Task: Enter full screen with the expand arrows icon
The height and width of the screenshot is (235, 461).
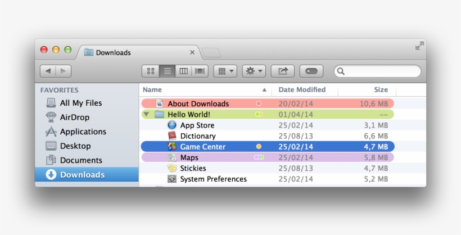Action: point(419,46)
